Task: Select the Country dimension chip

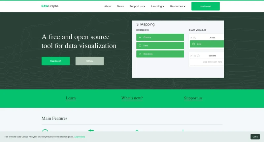Action: click(x=160, y=37)
